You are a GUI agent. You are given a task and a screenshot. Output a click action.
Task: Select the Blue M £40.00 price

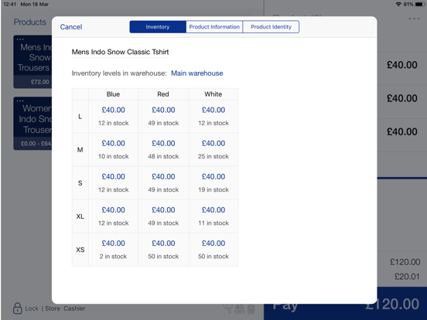[x=113, y=143]
